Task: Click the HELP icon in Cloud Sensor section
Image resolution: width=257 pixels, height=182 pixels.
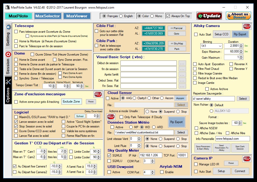Action: [111, 117]
